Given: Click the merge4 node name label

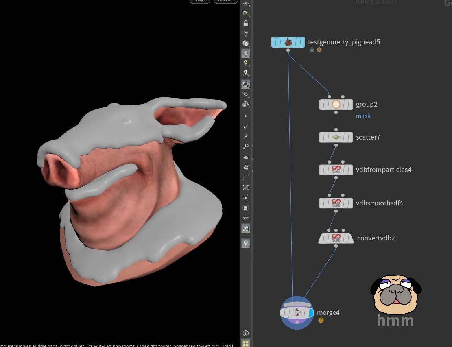Looking at the screenshot, I should (x=328, y=313).
